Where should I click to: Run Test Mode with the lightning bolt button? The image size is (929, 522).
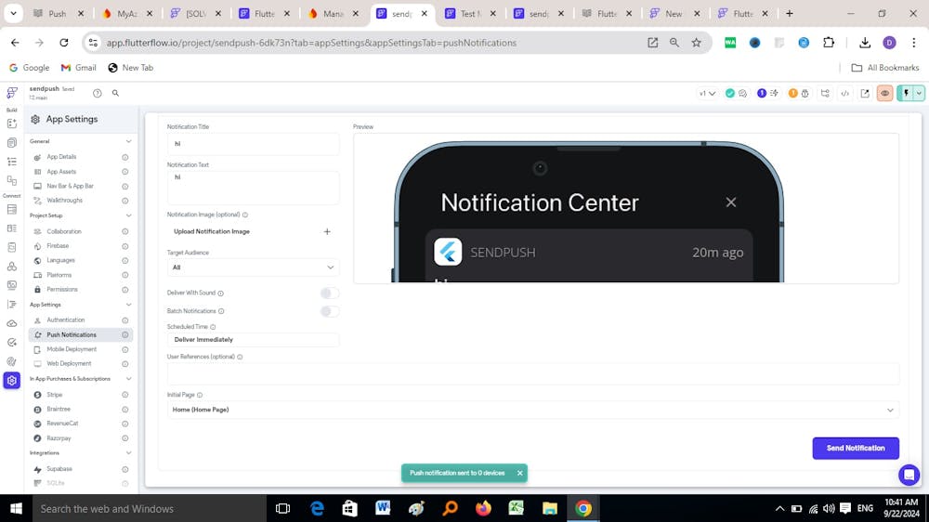click(x=906, y=93)
